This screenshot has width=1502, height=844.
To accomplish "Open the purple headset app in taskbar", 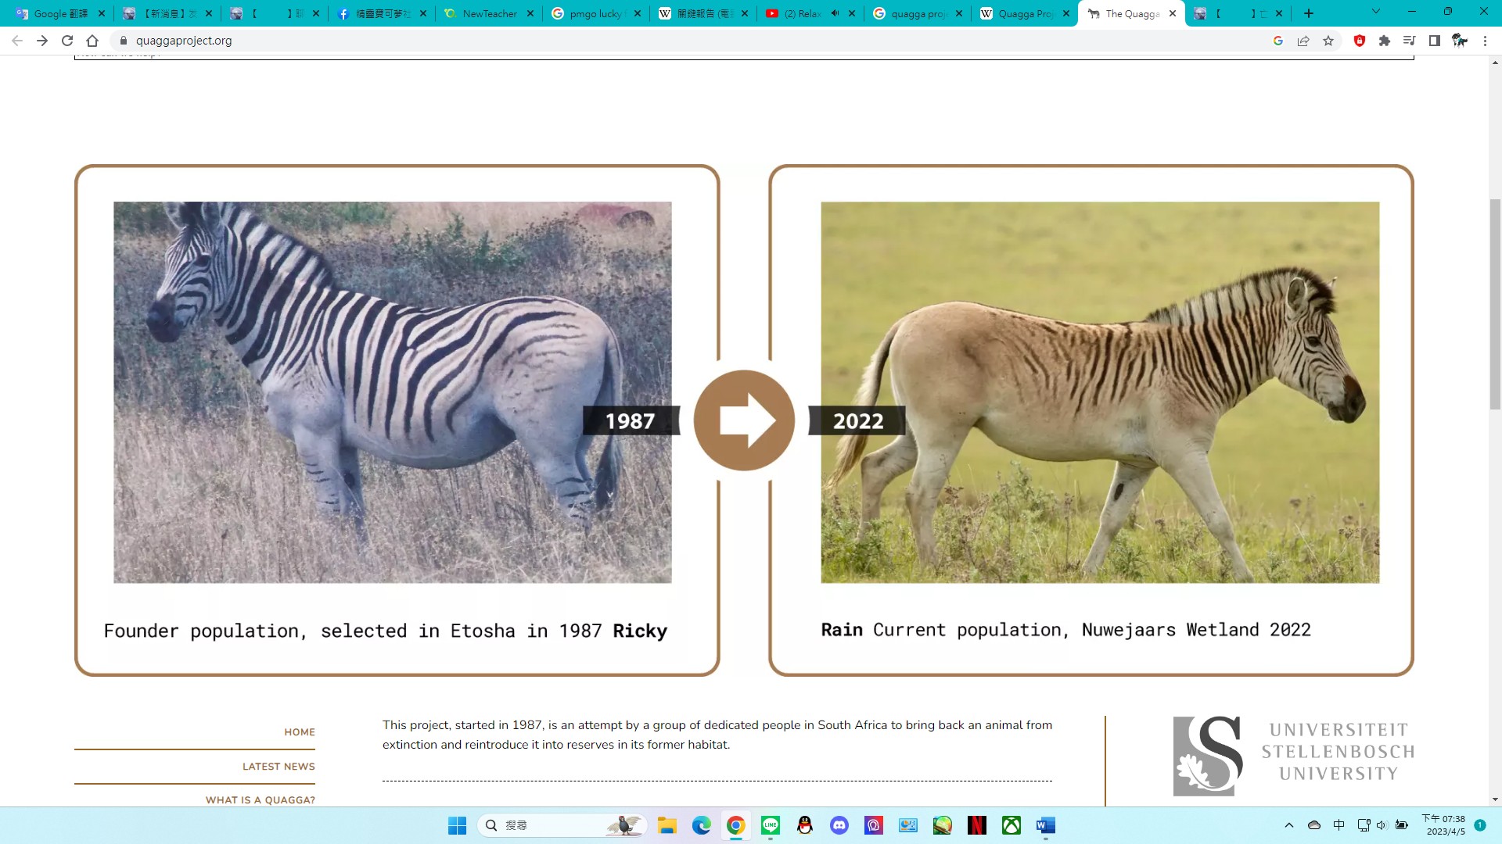I will (874, 825).
